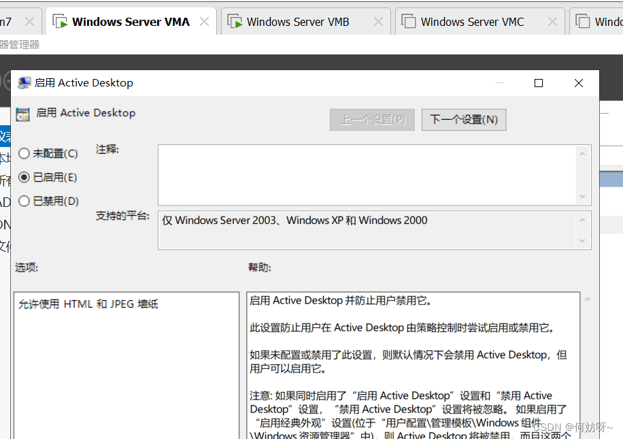Image resolution: width=623 pixels, height=439 pixels.
Task: Select the 已启用(E) radio button
Action: pyautogui.click(x=24, y=177)
